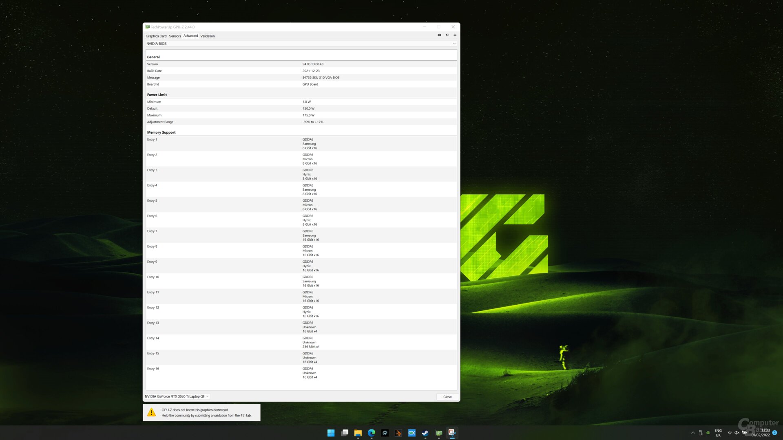
Task: Open File Explorer from the taskbar
Action: click(358, 433)
